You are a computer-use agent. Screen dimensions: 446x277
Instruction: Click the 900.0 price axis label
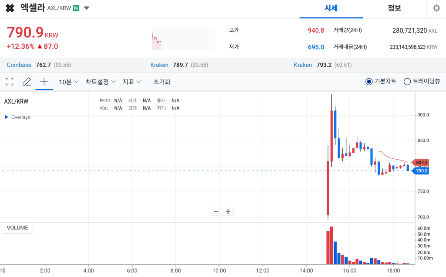[423, 115]
